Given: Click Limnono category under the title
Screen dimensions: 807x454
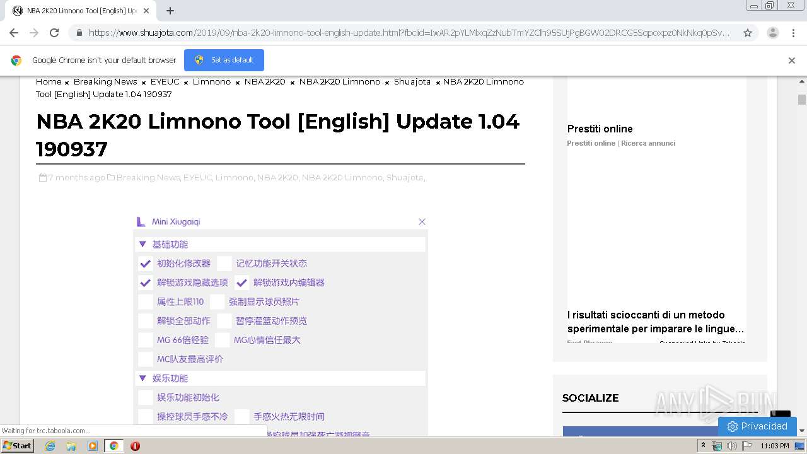Looking at the screenshot, I should coord(234,178).
